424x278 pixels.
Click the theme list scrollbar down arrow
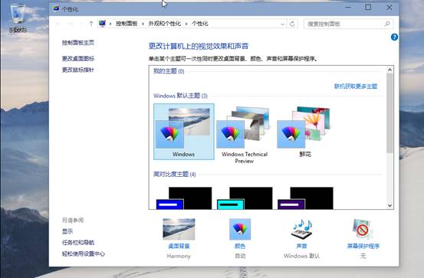(389, 205)
